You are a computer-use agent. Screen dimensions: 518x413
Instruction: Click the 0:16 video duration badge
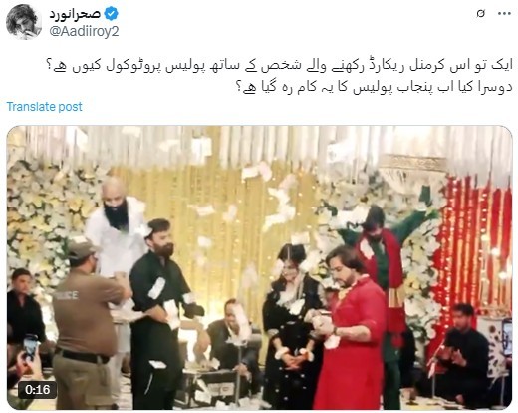37,390
